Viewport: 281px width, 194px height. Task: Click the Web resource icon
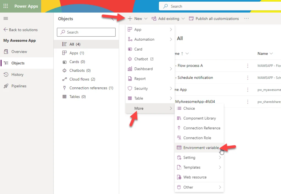tap(179, 177)
